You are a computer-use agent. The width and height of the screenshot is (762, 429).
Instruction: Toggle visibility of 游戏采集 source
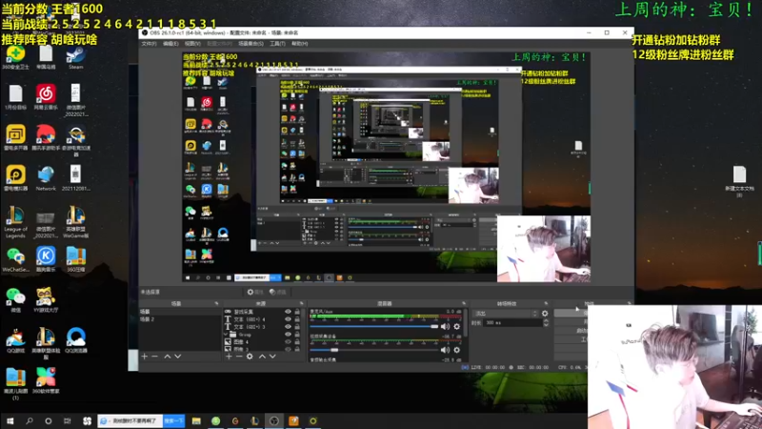click(288, 312)
